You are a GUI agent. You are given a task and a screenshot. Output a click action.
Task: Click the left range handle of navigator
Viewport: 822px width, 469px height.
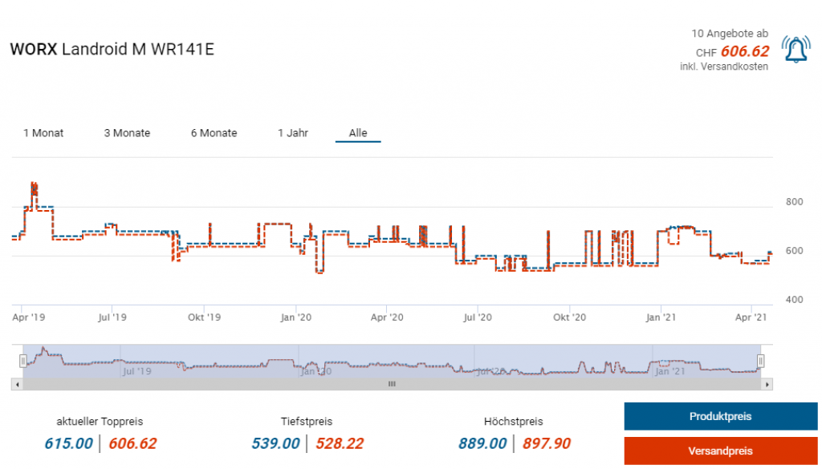click(23, 361)
